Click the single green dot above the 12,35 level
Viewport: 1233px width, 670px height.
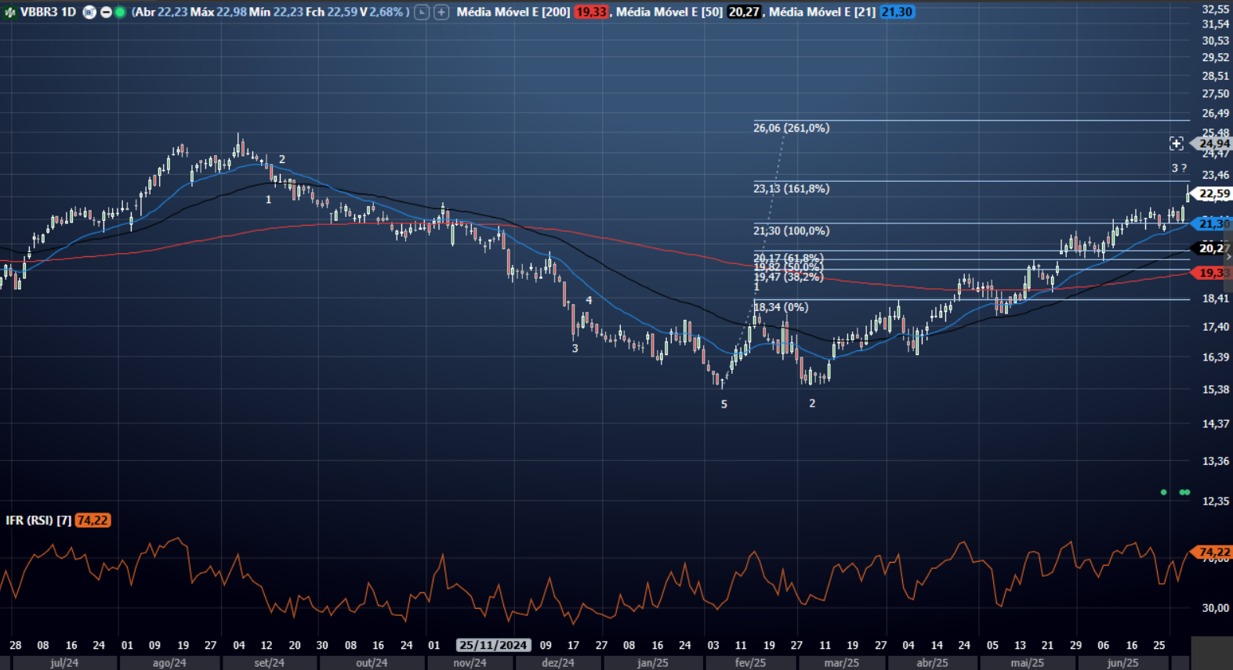pos(1163,492)
